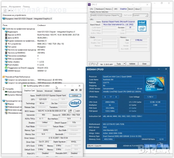Image resolution: width=174 pixels, height=158 pixels.
Task: Click the Close button in CPU-Z
Action: coord(144,64)
